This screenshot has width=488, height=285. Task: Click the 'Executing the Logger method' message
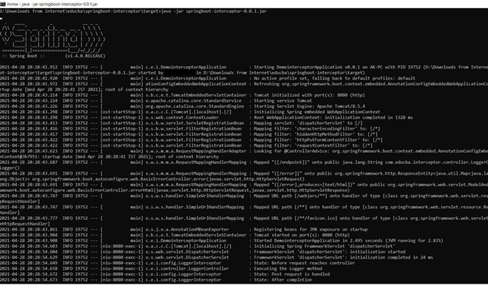click(x=288, y=269)
